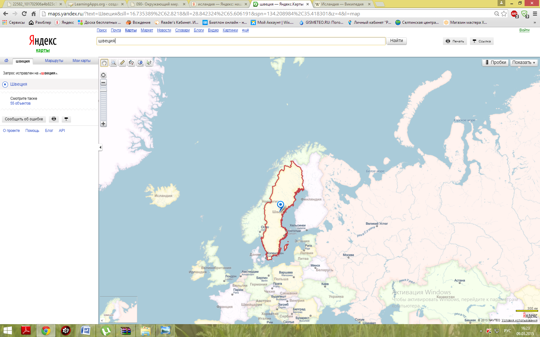Image resolution: width=540 pixels, height=337 pixels.
Task: Click the browser back arrow
Action: tap(5, 13)
